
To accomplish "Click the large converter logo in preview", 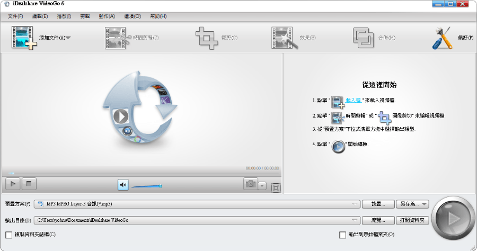I will click(139, 107).
